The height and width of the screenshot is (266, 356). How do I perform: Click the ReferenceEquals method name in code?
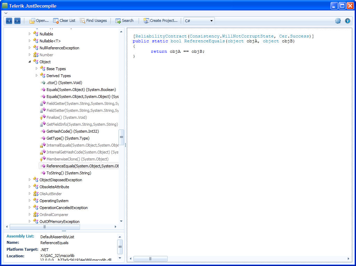[x=204, y=41]
